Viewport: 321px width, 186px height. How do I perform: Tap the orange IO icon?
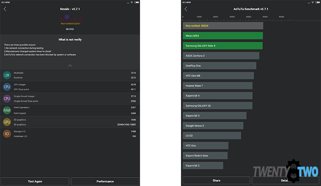(x=7, y=134)
